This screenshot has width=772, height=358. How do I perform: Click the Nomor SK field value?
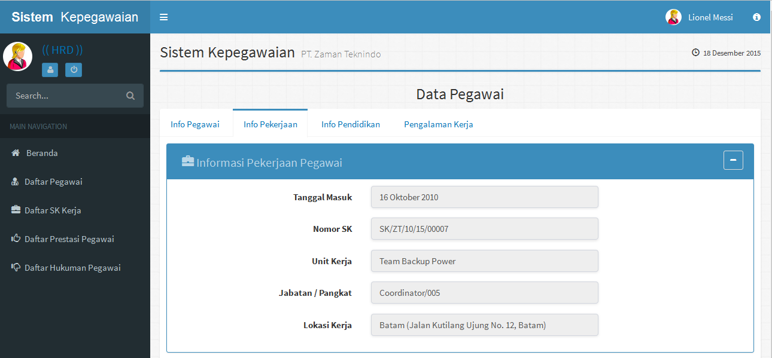point(485,228)
